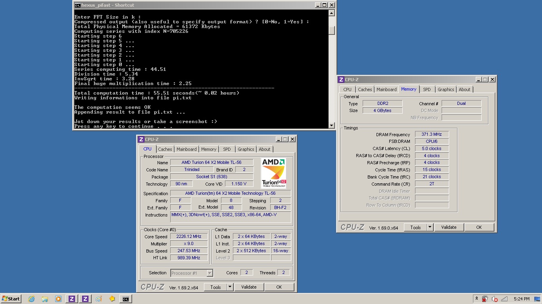Image resolution: width=542 pixels, height=304 pixels.
Task: Open About tab in CPU window
Action: [265, 149]
